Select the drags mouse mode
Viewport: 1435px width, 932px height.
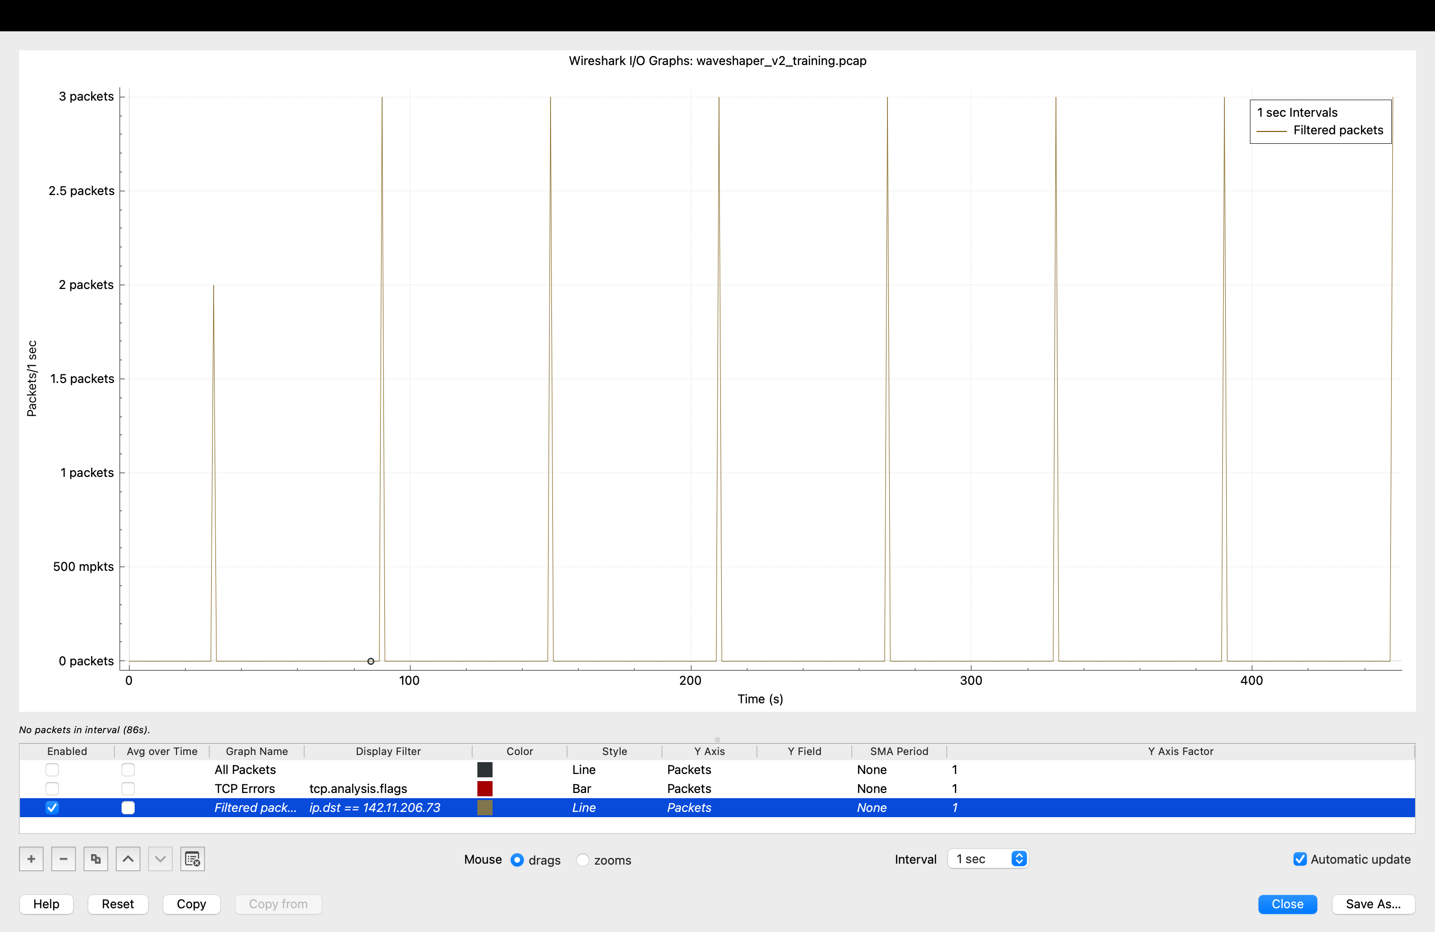click(x=517, y=860)
